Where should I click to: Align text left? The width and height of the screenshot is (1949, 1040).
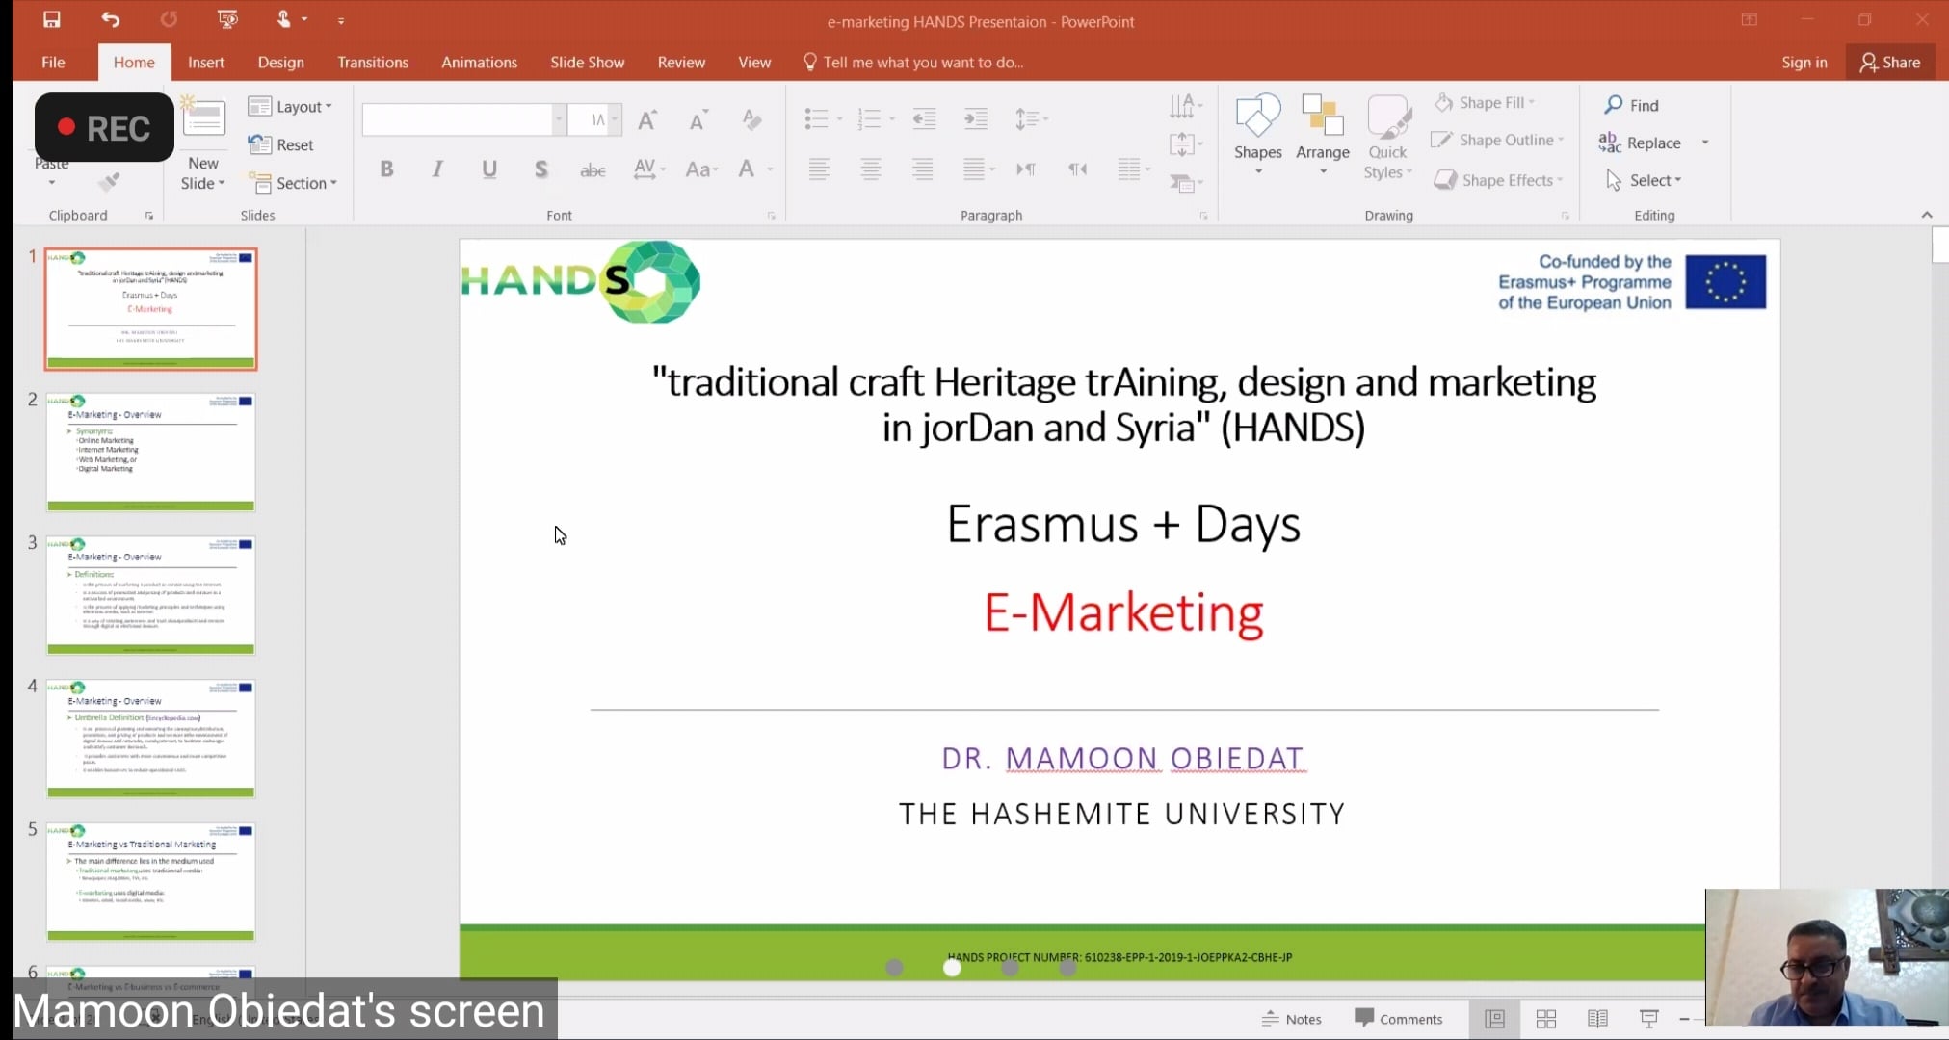pyautogui.click(x=819, y=169)
